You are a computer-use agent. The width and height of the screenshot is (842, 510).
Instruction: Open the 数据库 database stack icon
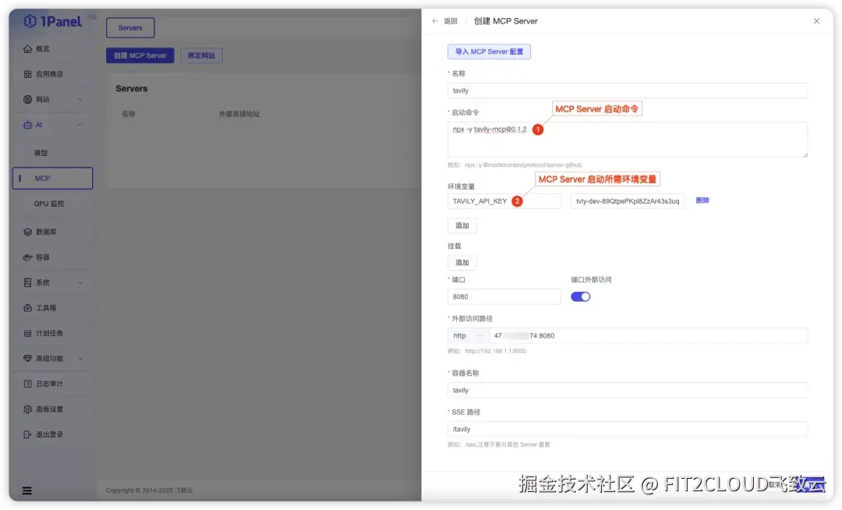27,232
